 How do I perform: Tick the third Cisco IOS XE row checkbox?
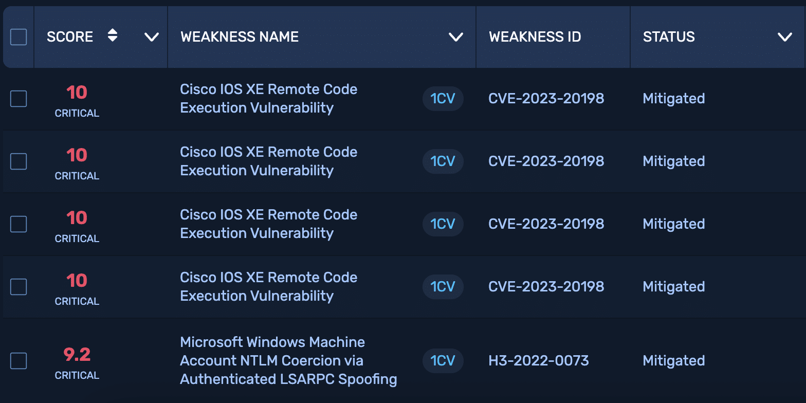[19, 224]
